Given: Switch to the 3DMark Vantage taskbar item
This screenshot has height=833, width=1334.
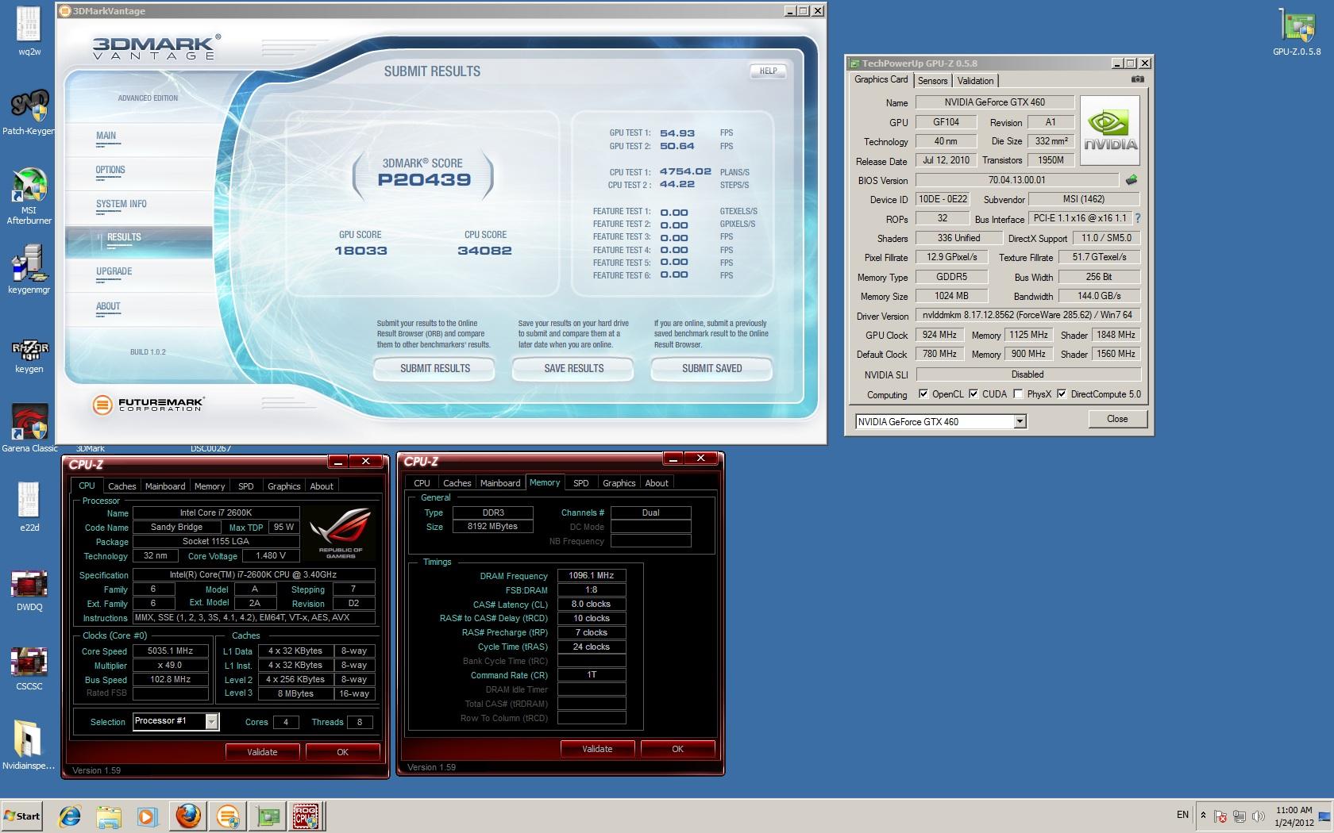Looking at the screenshot, I should 229,816.
